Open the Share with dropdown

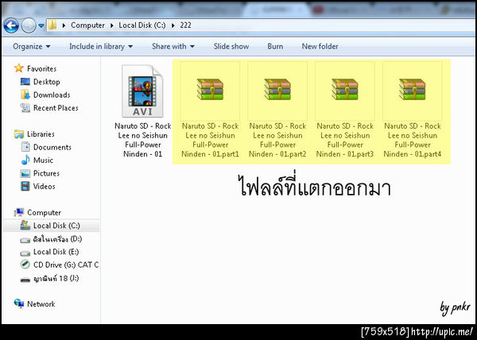[x=173, y=47]
